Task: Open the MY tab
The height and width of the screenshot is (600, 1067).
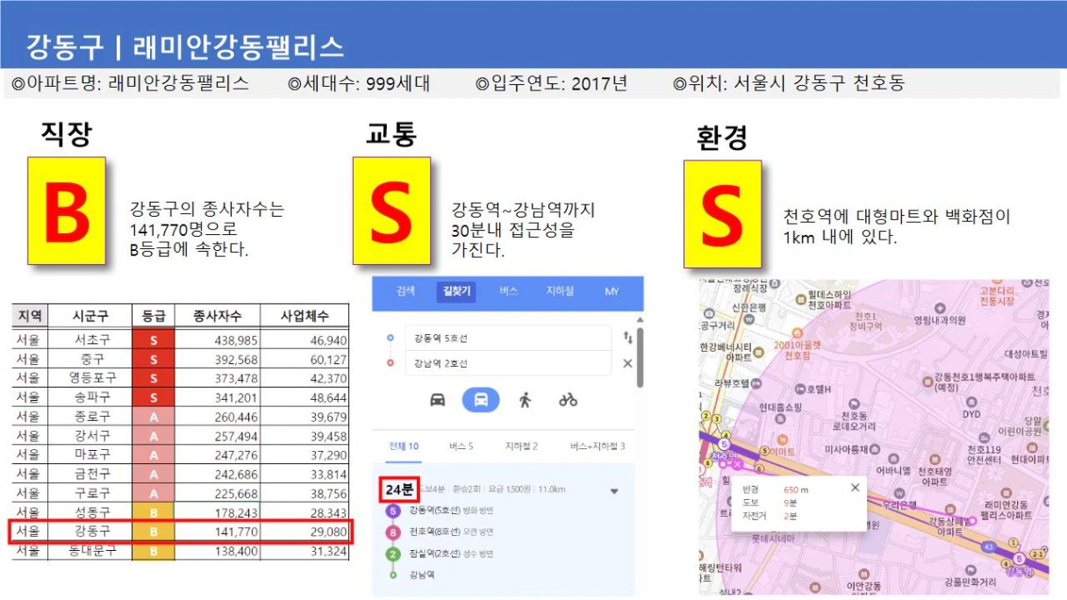Action: pos(612,291)
